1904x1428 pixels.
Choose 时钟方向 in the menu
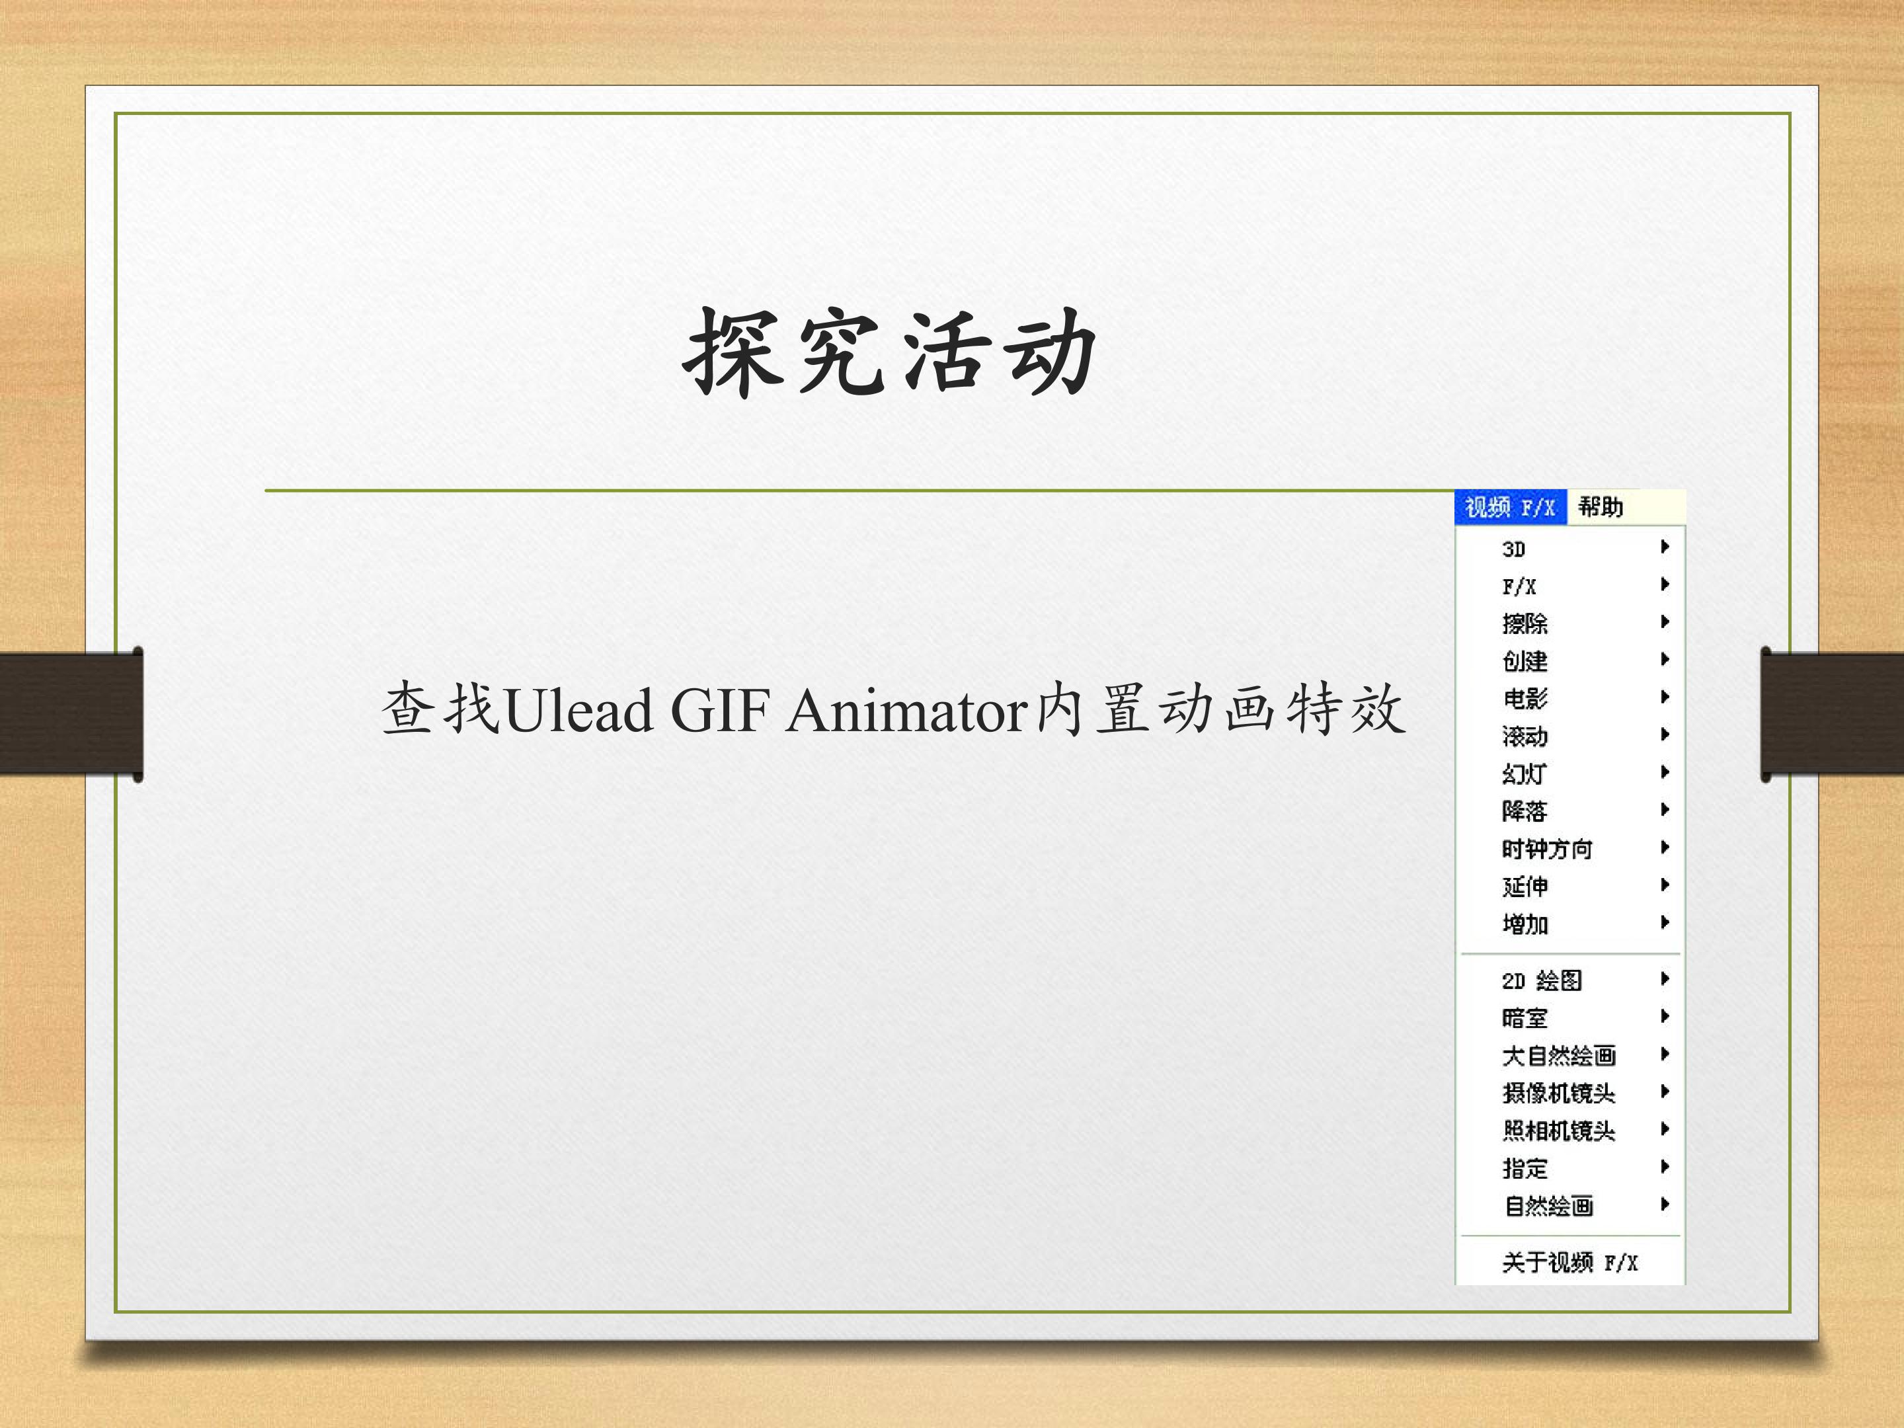(1569, 849)
